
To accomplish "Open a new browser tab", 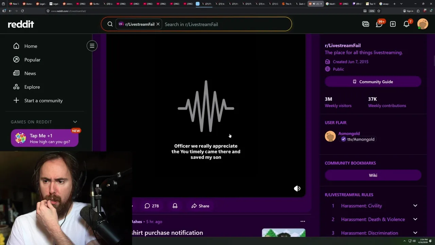I will tap(394, 4).
